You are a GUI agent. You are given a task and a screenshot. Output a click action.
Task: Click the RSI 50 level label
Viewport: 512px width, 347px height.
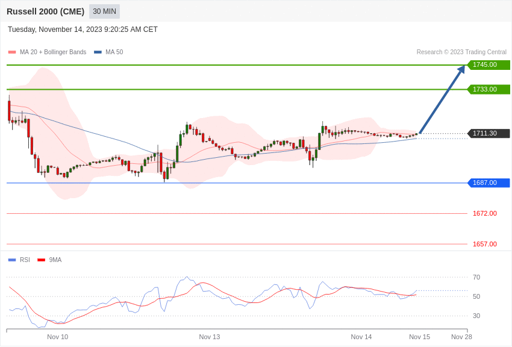pos(476,296)
